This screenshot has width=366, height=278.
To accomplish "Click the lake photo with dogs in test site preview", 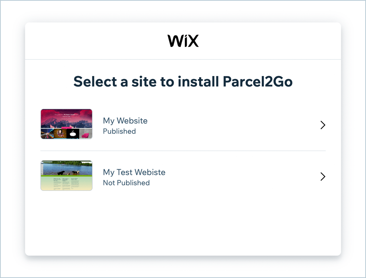I will click(x=66, y=168).
